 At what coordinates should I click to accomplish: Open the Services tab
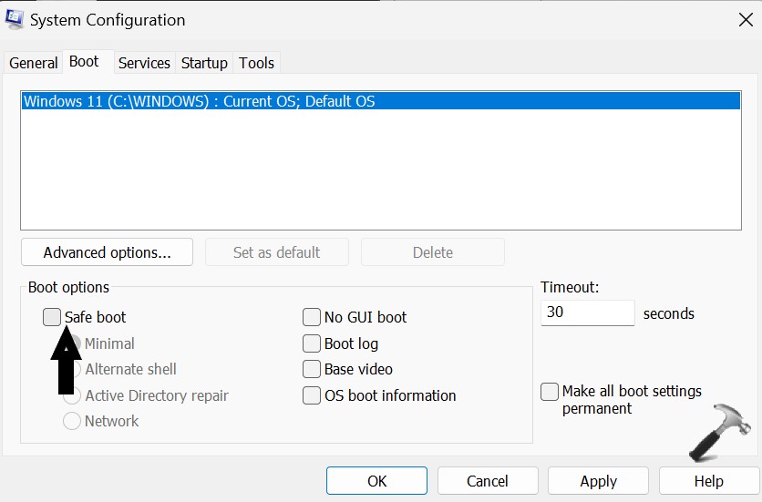click(x=144, y=63)
